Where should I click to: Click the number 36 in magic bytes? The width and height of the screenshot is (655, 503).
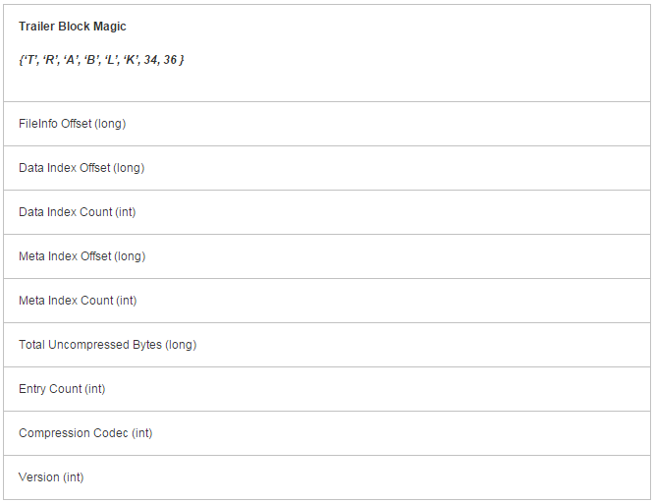coord(170,60)
